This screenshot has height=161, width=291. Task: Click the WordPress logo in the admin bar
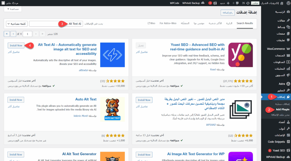288,3
